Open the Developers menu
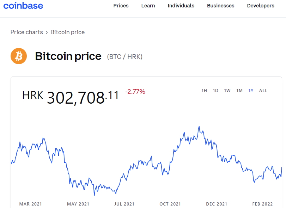The width and height of the screenshot is (286, 208). (x=261, y=6)
